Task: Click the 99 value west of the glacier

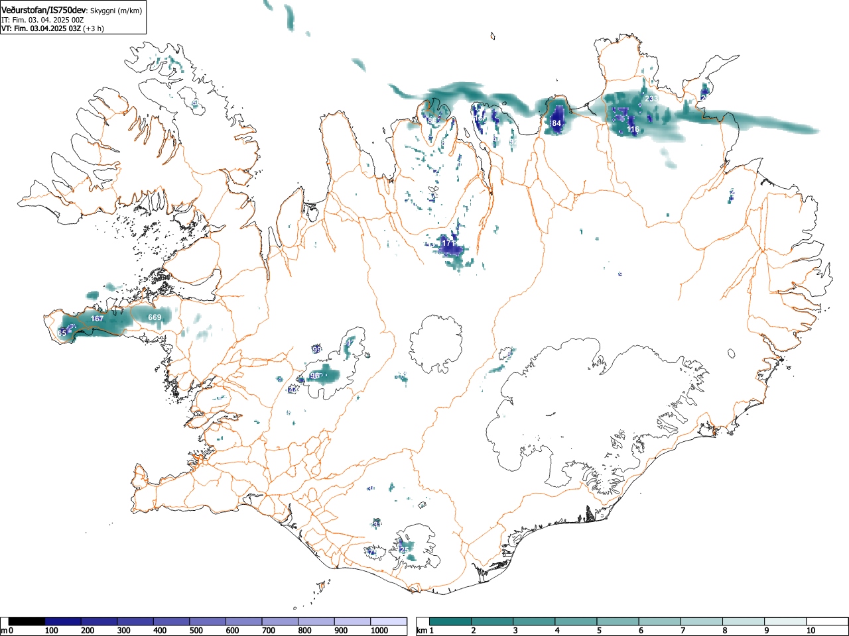Action: 317,349
